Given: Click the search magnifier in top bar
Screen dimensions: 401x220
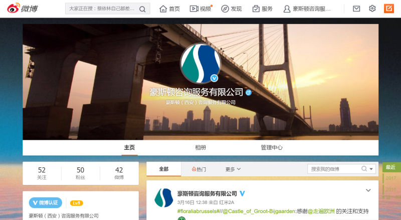Looking at the screenshot, I should pos(143,9).
